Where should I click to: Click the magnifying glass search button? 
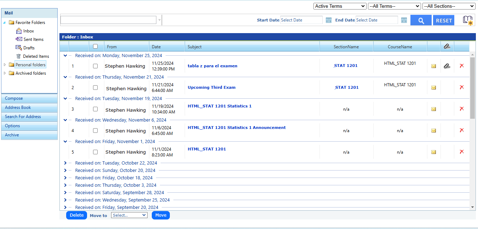tap(421, 20)
